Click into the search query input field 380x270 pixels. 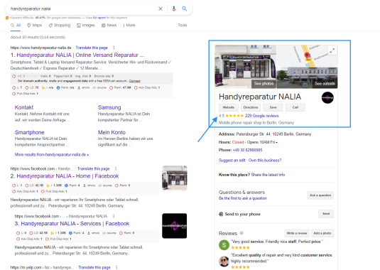82,9
